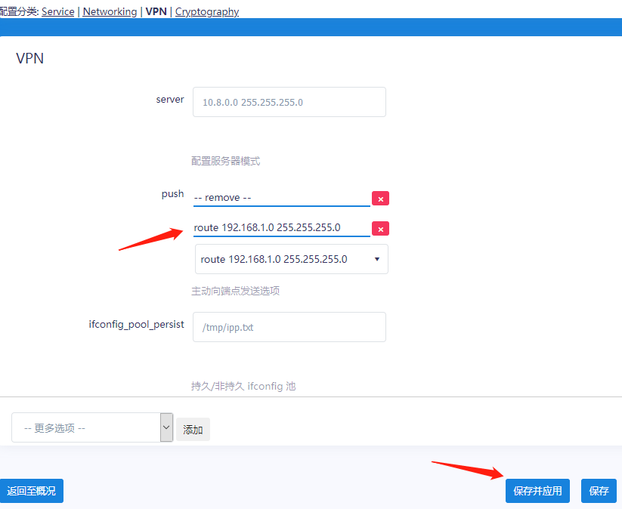Viewport: 622px width, 509px height.
Task: Click the ifconfig_pool_persist label
Action: (136, 324)
